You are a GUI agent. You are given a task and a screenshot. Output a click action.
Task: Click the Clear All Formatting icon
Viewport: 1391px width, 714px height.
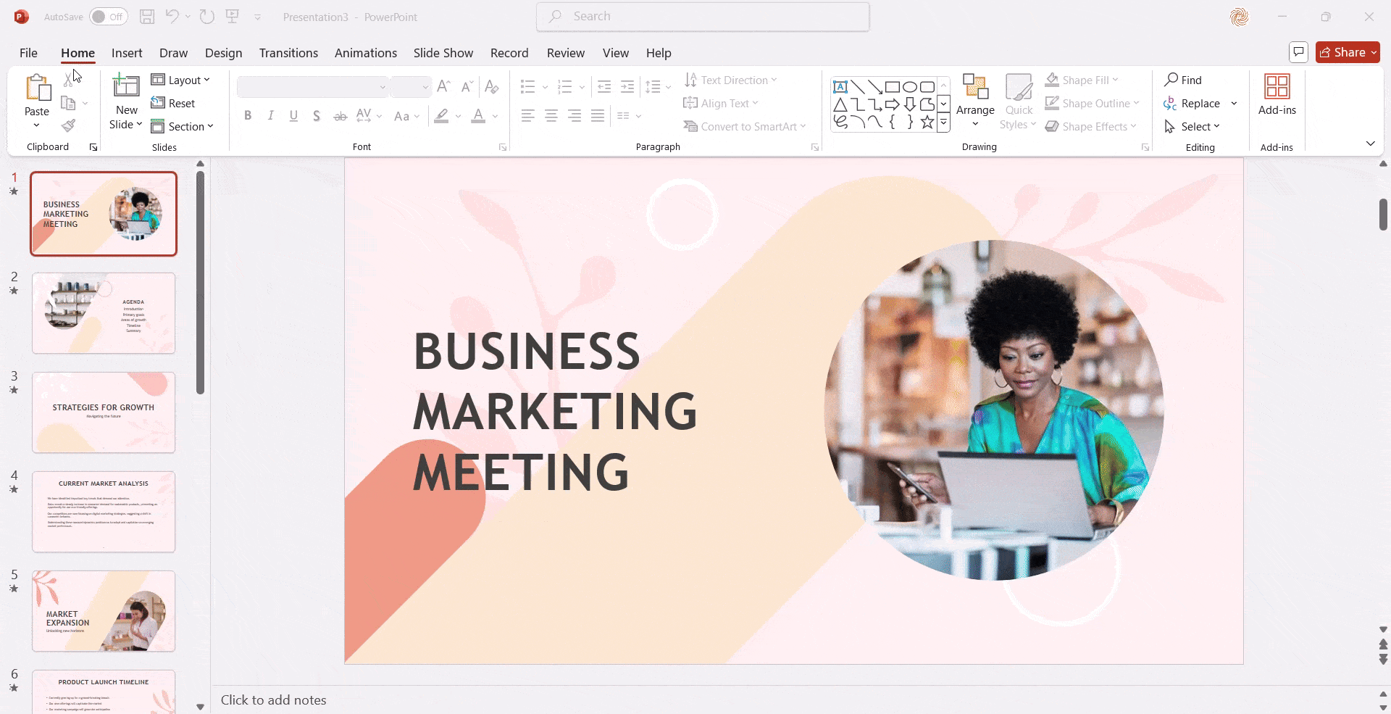click(492, 86)
